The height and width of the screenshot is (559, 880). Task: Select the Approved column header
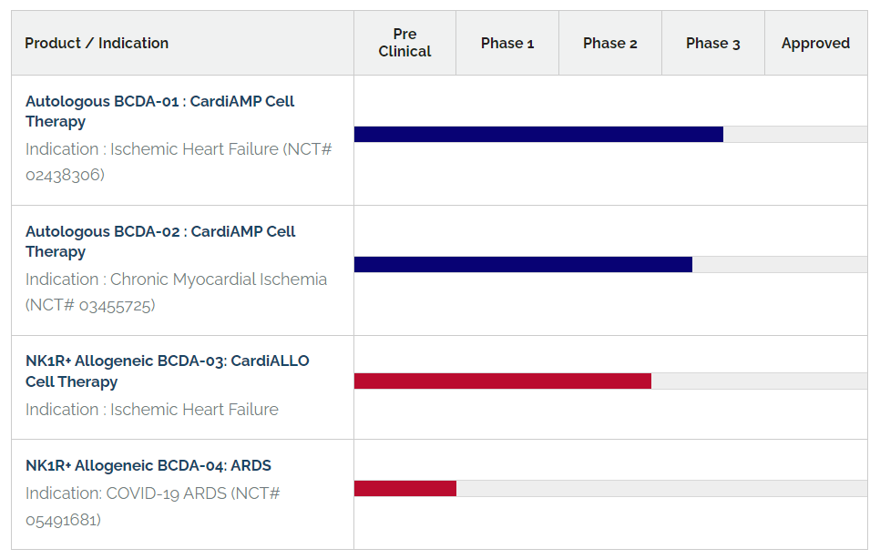click(816, 43)
